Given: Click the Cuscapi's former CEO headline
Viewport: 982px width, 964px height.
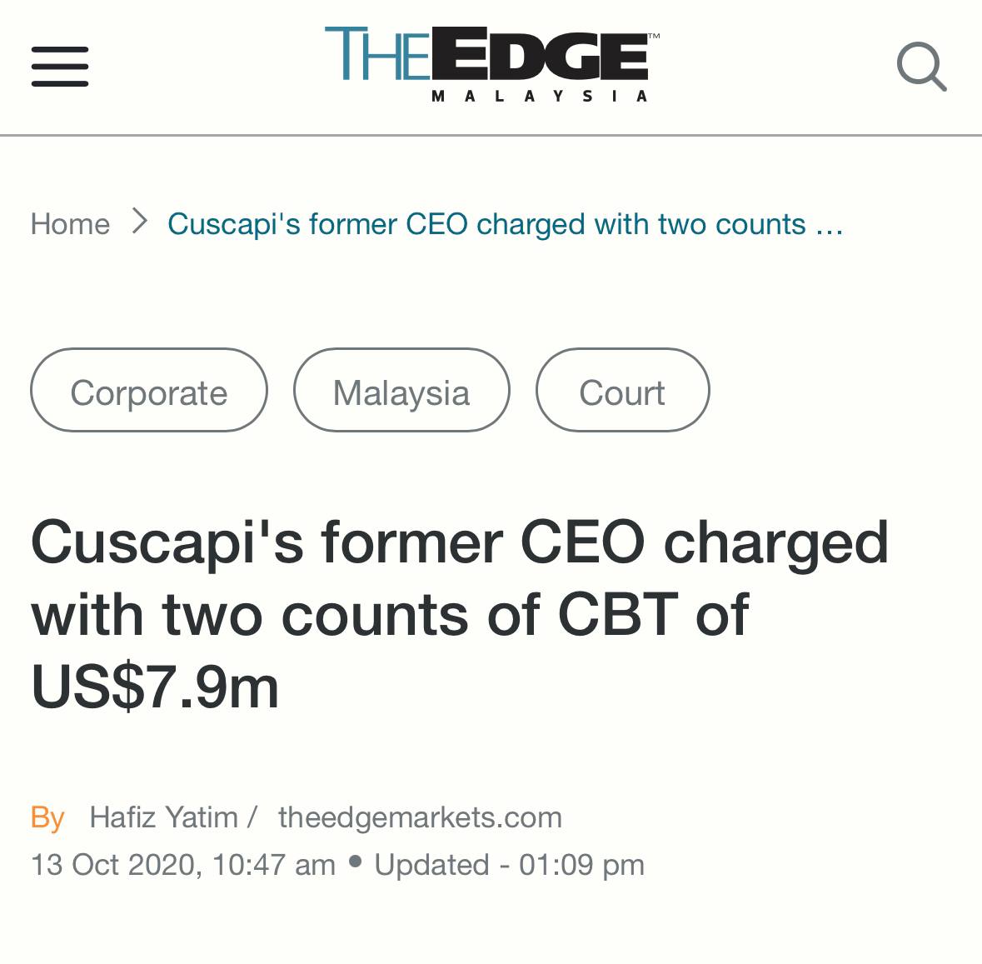Looking at the screenshot, I should point(460,615).
